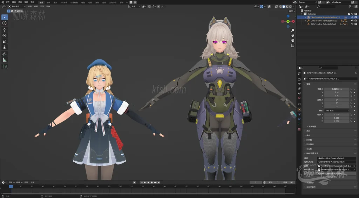
Task: Hide RobellaDefault with its eye icon
Action: pyautogui.click(x=352, y=24)
